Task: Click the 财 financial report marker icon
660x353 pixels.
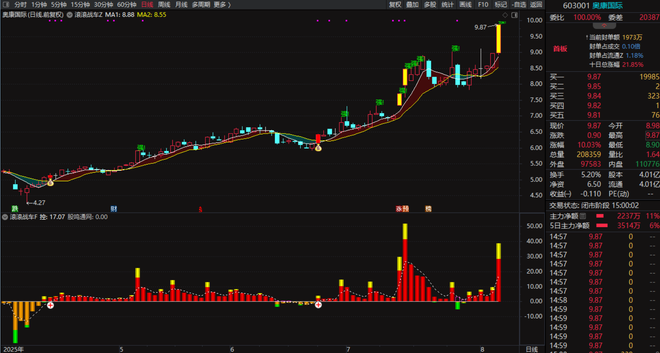Action: pos(114,209)
